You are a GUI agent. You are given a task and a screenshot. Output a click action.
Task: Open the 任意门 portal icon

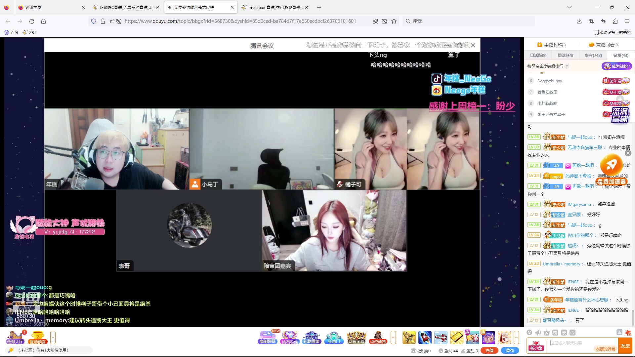(x=334, y=337)
